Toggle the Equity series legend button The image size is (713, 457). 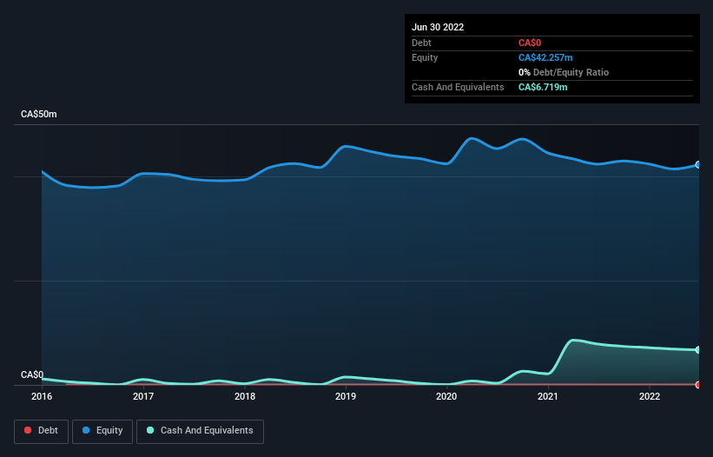[102, 431]
